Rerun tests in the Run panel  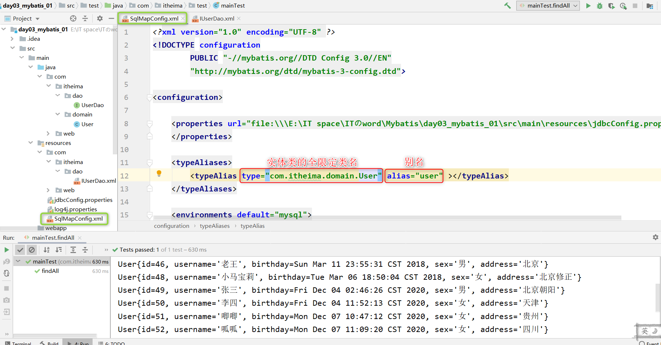tap(6, 250)
